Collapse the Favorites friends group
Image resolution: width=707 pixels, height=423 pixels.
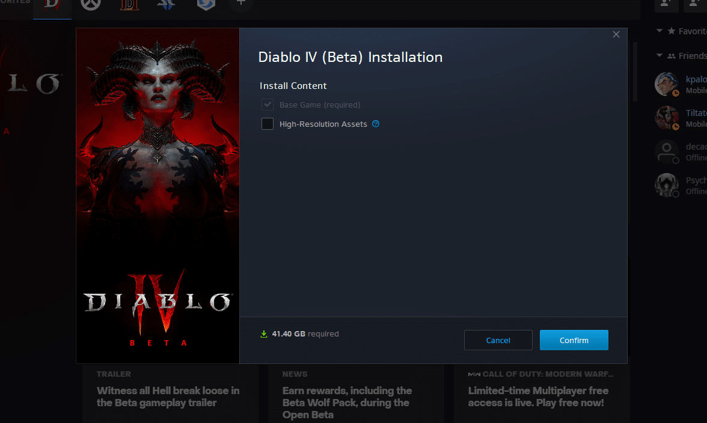pos(660,31)
